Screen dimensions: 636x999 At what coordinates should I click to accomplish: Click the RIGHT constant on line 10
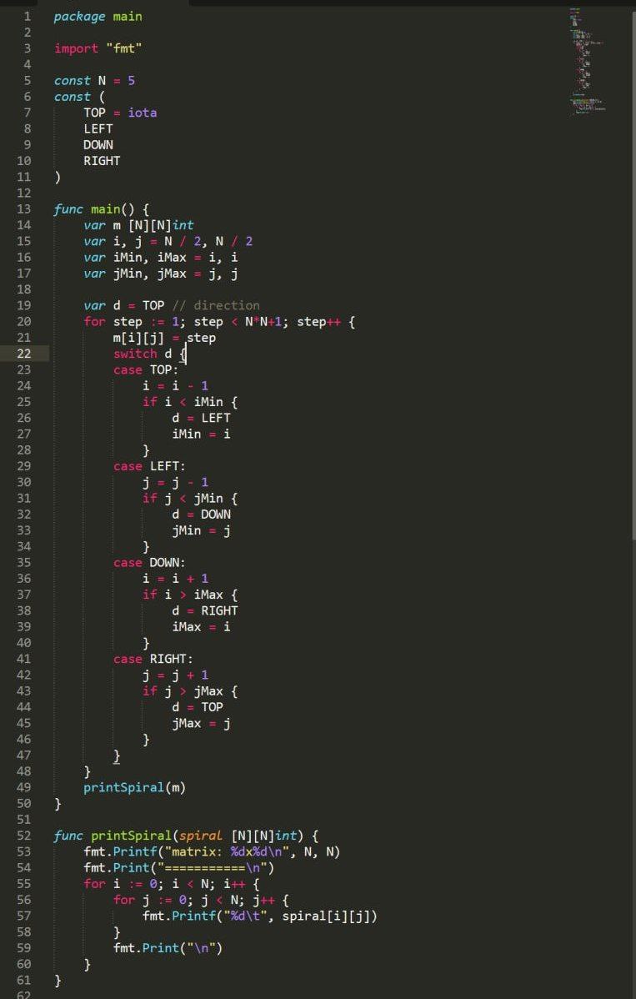click(102, 161)
